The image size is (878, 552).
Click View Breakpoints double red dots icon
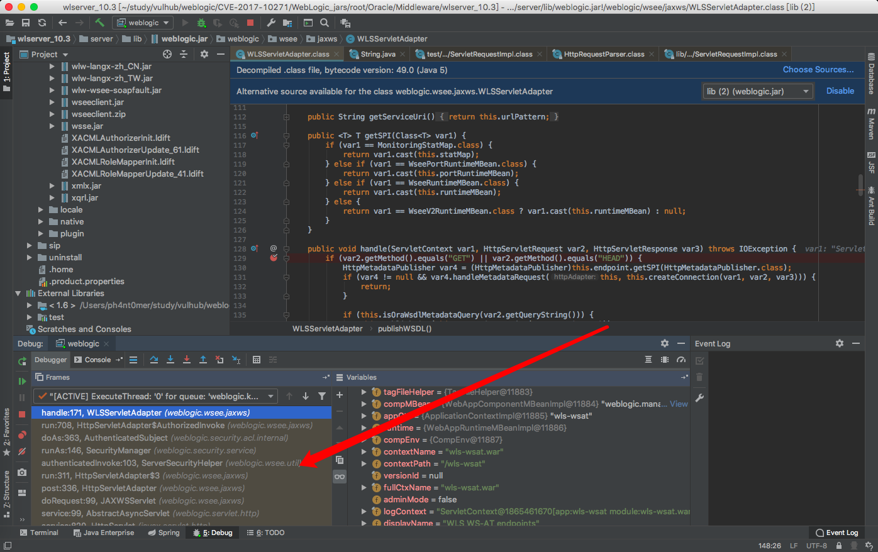coord(22,435)
